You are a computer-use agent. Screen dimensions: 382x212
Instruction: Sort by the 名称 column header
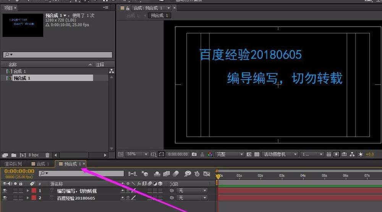click(13, 64)
